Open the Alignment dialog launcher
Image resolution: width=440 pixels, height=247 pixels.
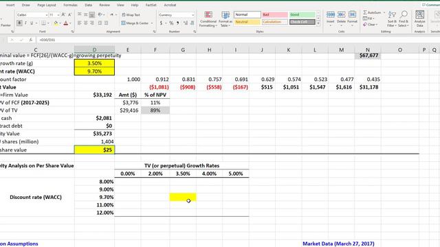pos(154,32)
